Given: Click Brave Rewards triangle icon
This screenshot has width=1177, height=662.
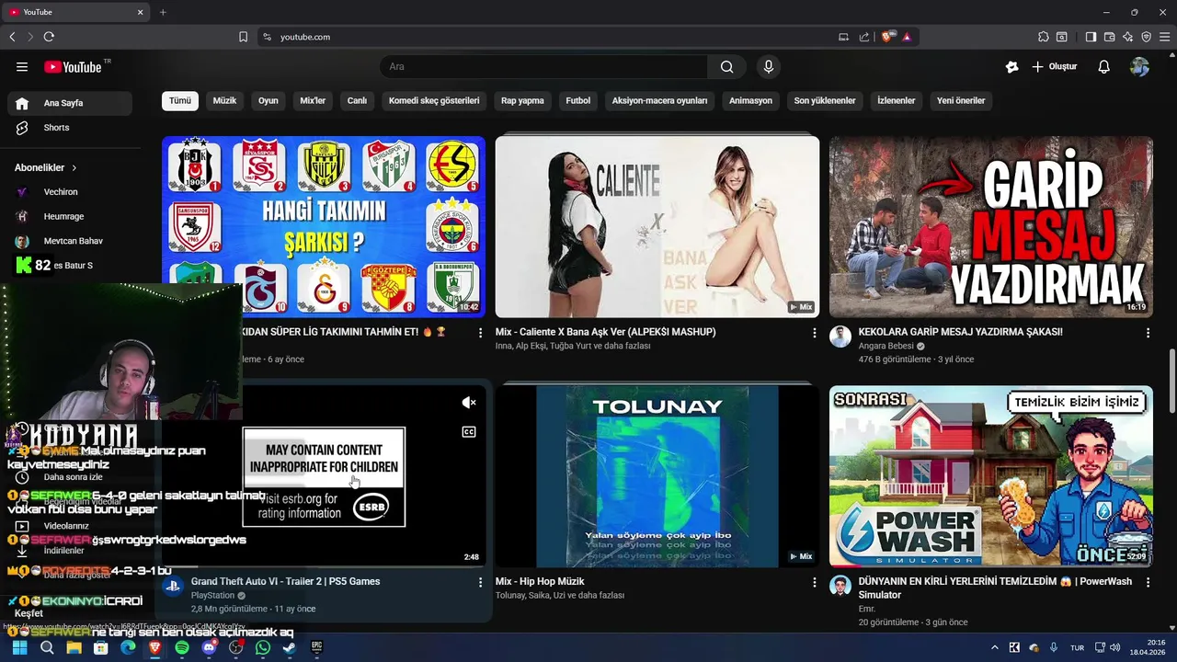Looking at the screenshot, I should [907, 37].
